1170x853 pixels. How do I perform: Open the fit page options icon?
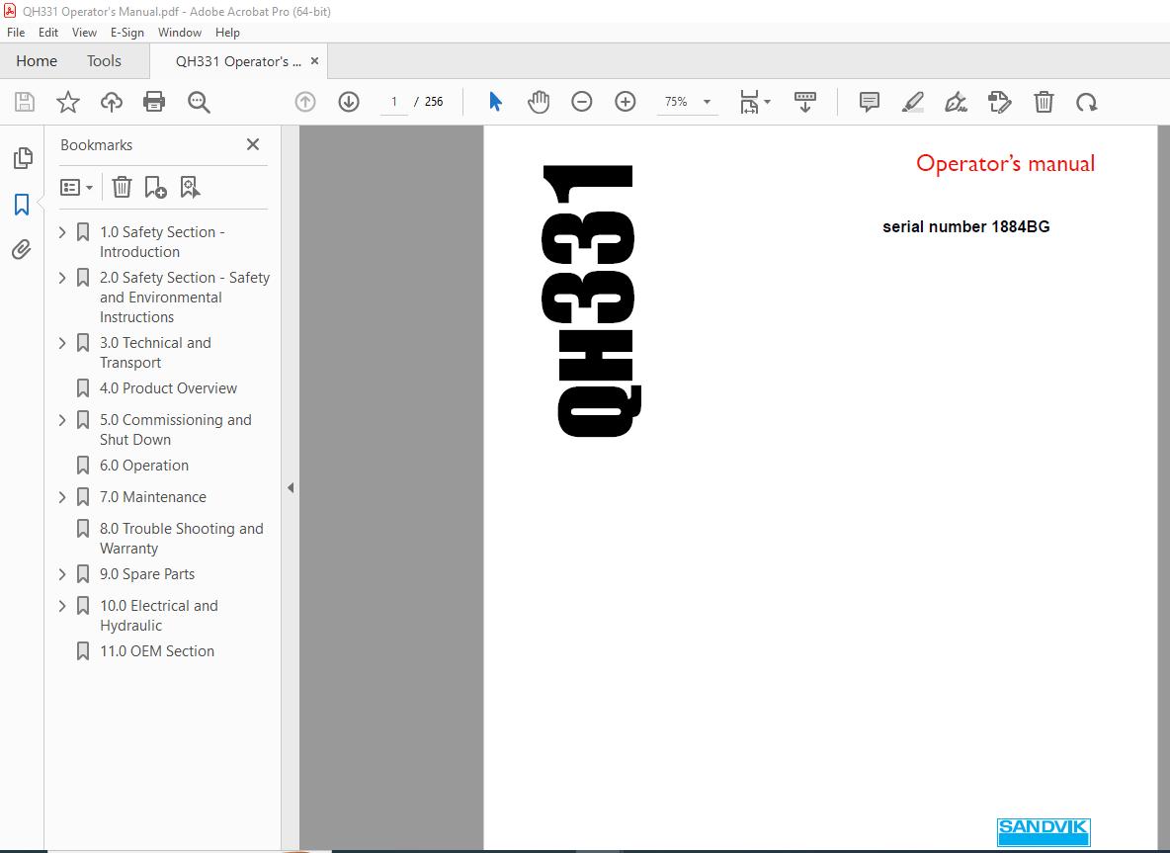pyautogui.click(x=754, y=102)
